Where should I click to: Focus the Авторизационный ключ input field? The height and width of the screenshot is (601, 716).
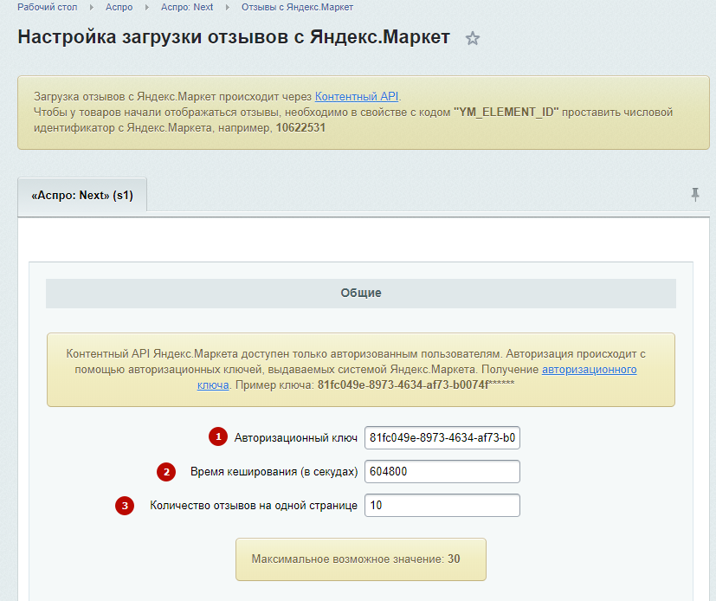442,438
